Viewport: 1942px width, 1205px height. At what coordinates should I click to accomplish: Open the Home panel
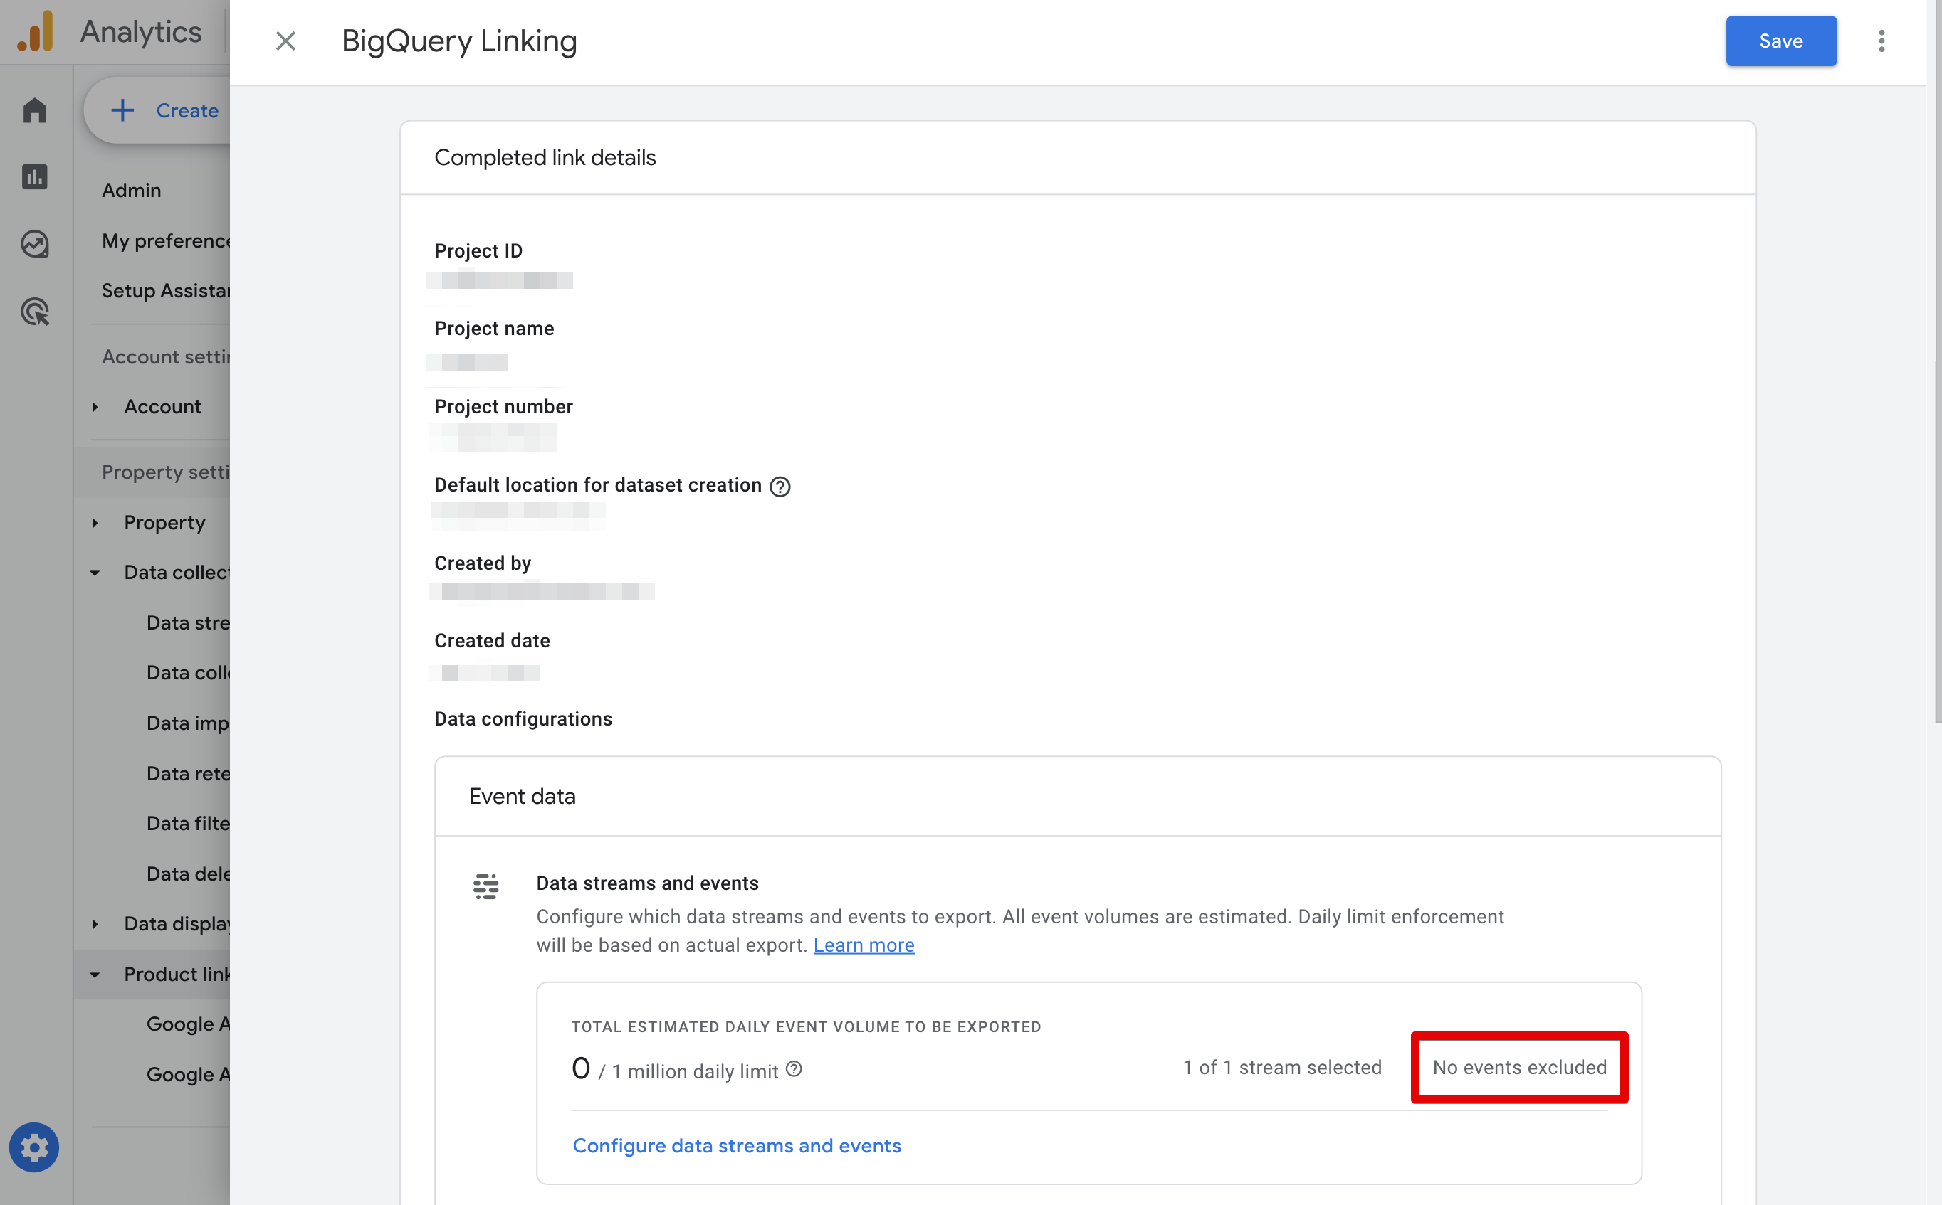(x=34, y=110)
